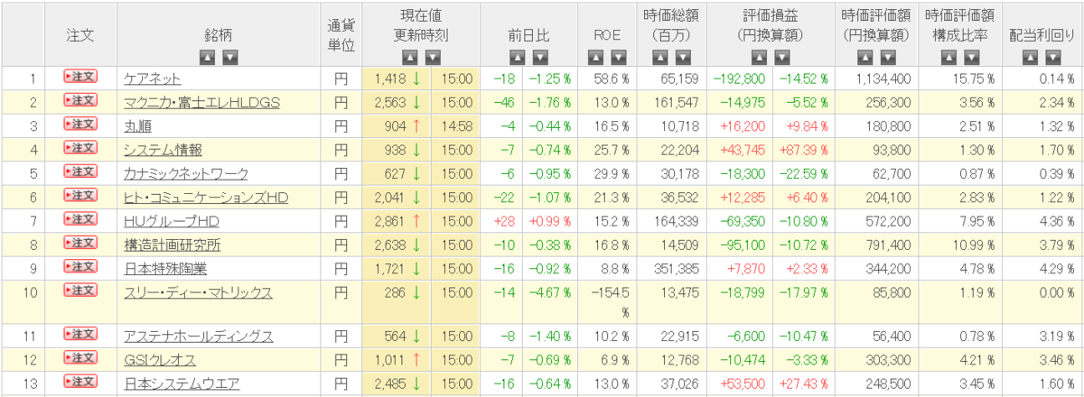This screenshot has width=1084, height=397.
Task: Click 注文 button for アステナホールディングス
Action: coord(79,335)
